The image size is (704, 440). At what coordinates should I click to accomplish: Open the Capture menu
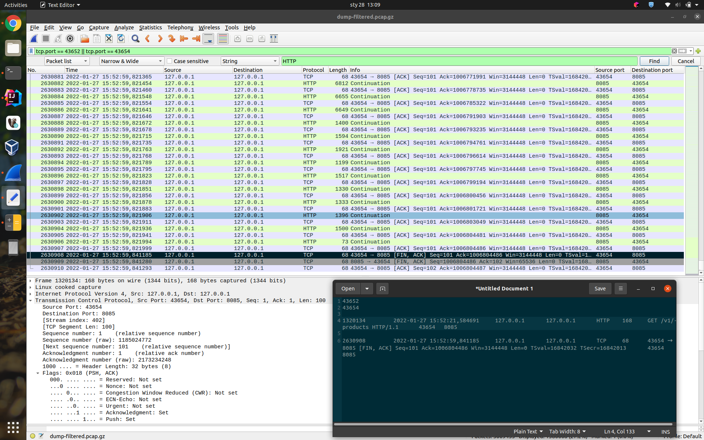click(99, 27)
